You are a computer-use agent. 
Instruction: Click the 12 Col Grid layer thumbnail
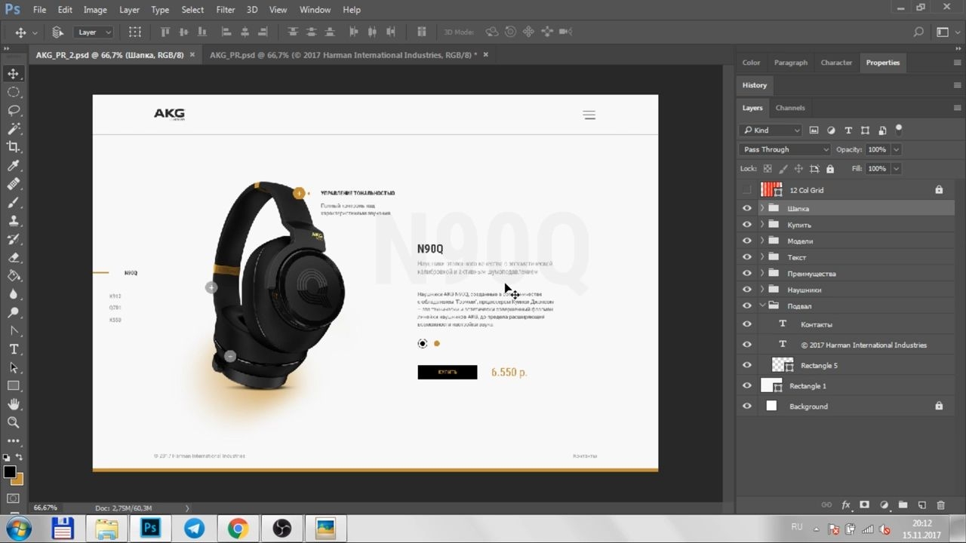click(x=771, y=190)
